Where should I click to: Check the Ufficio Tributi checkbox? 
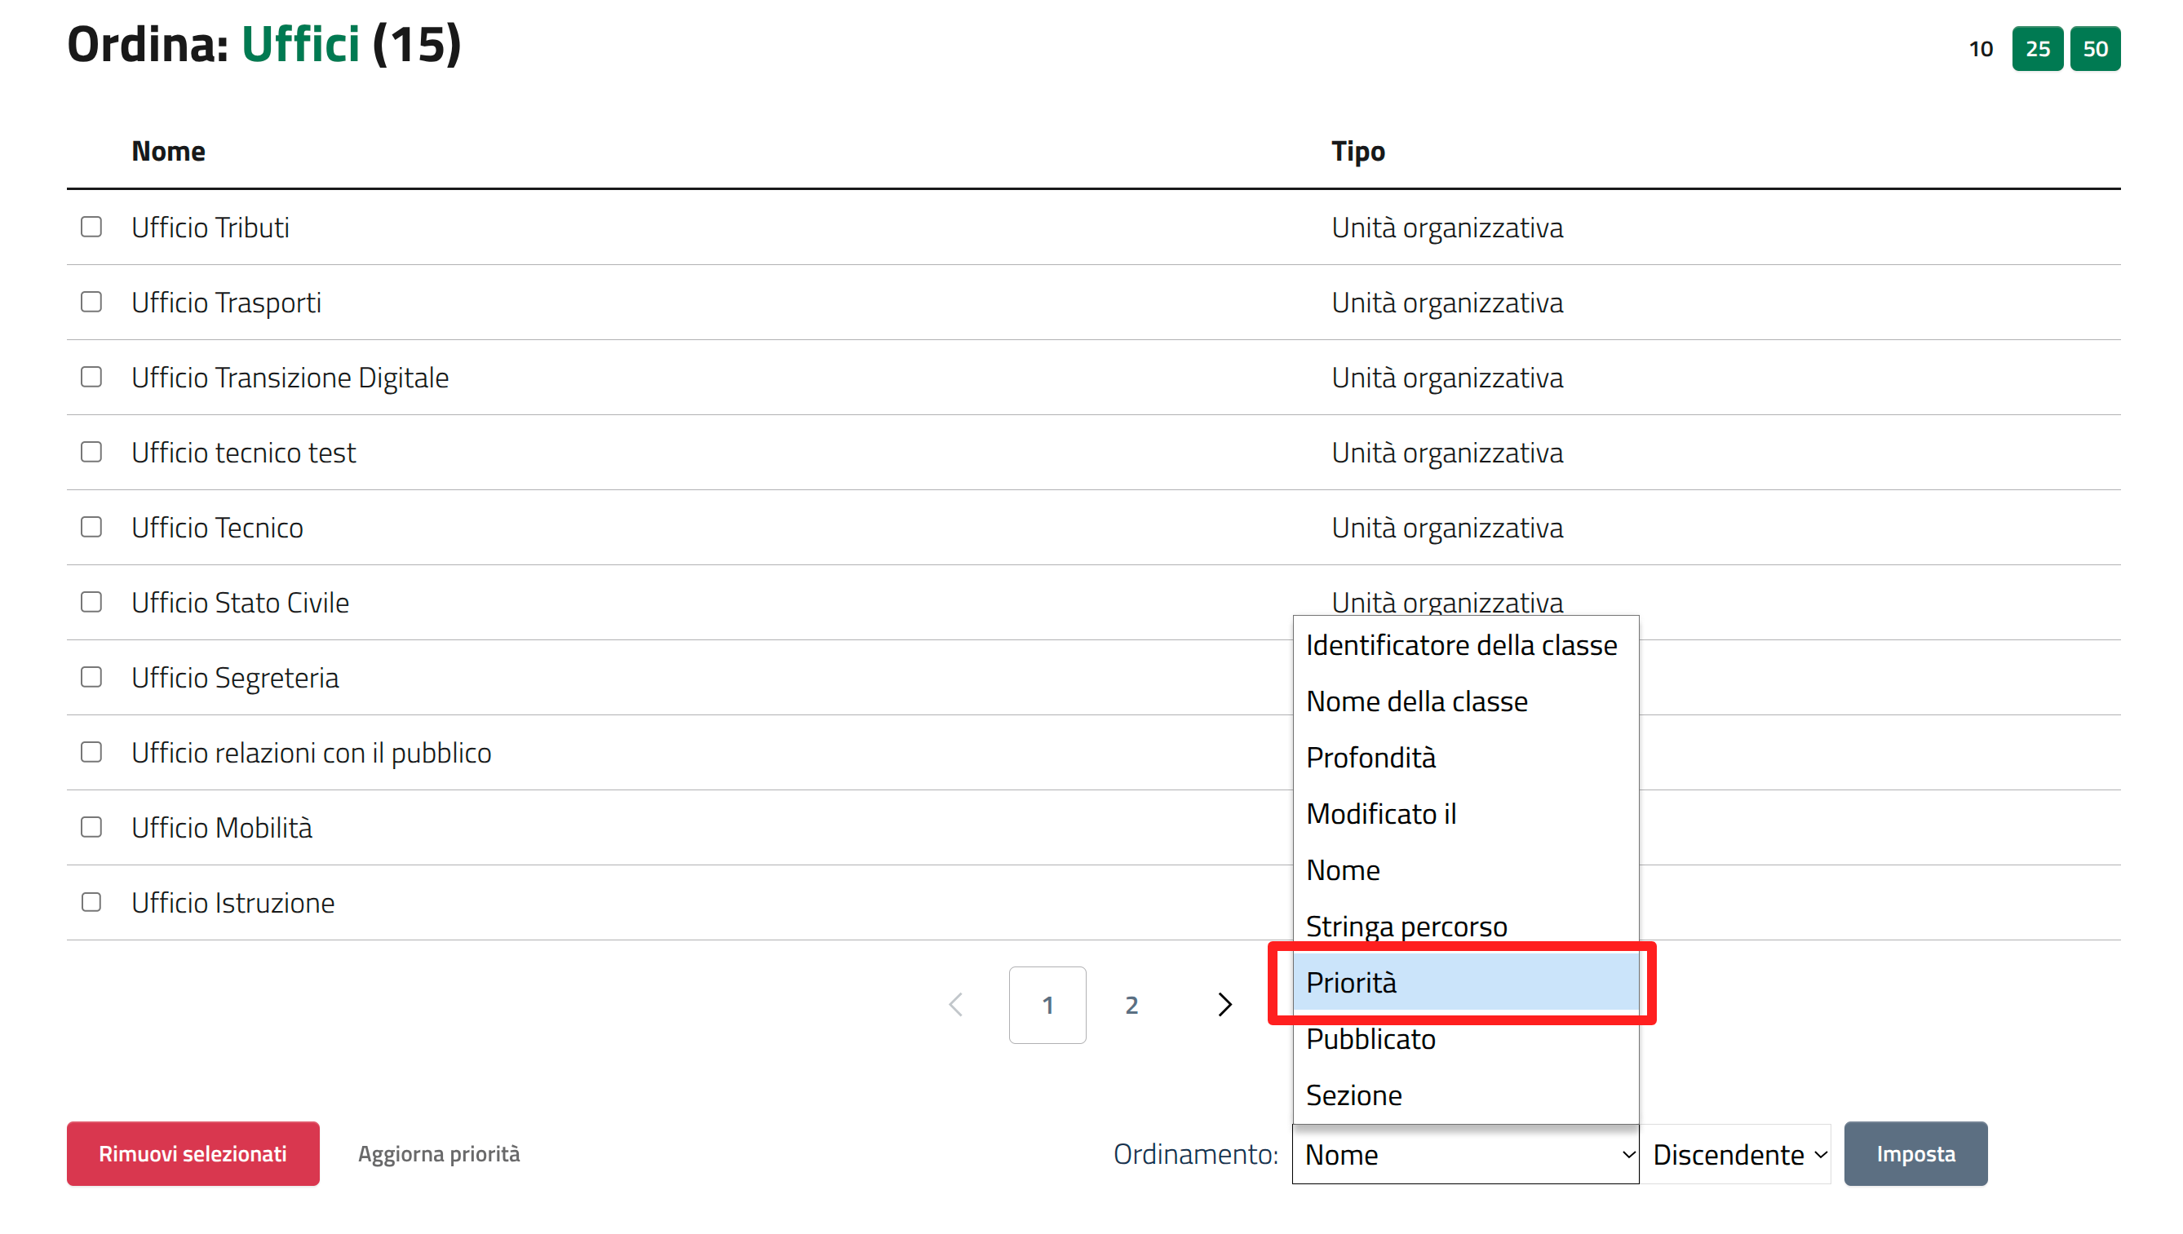click(91, 227)
